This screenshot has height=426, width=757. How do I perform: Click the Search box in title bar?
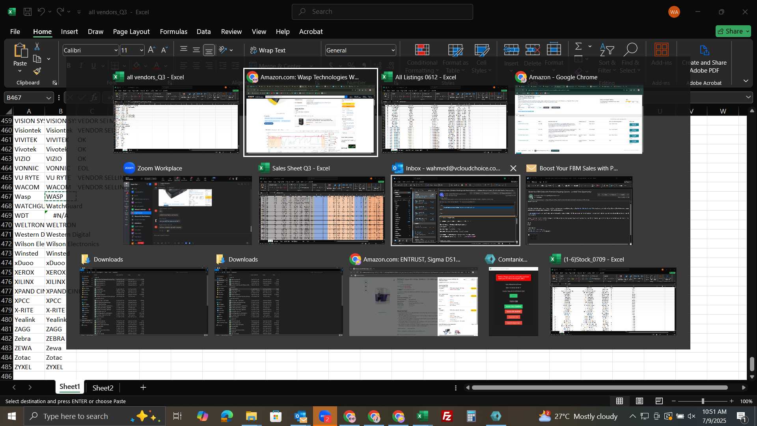click(x=382, y=12)
